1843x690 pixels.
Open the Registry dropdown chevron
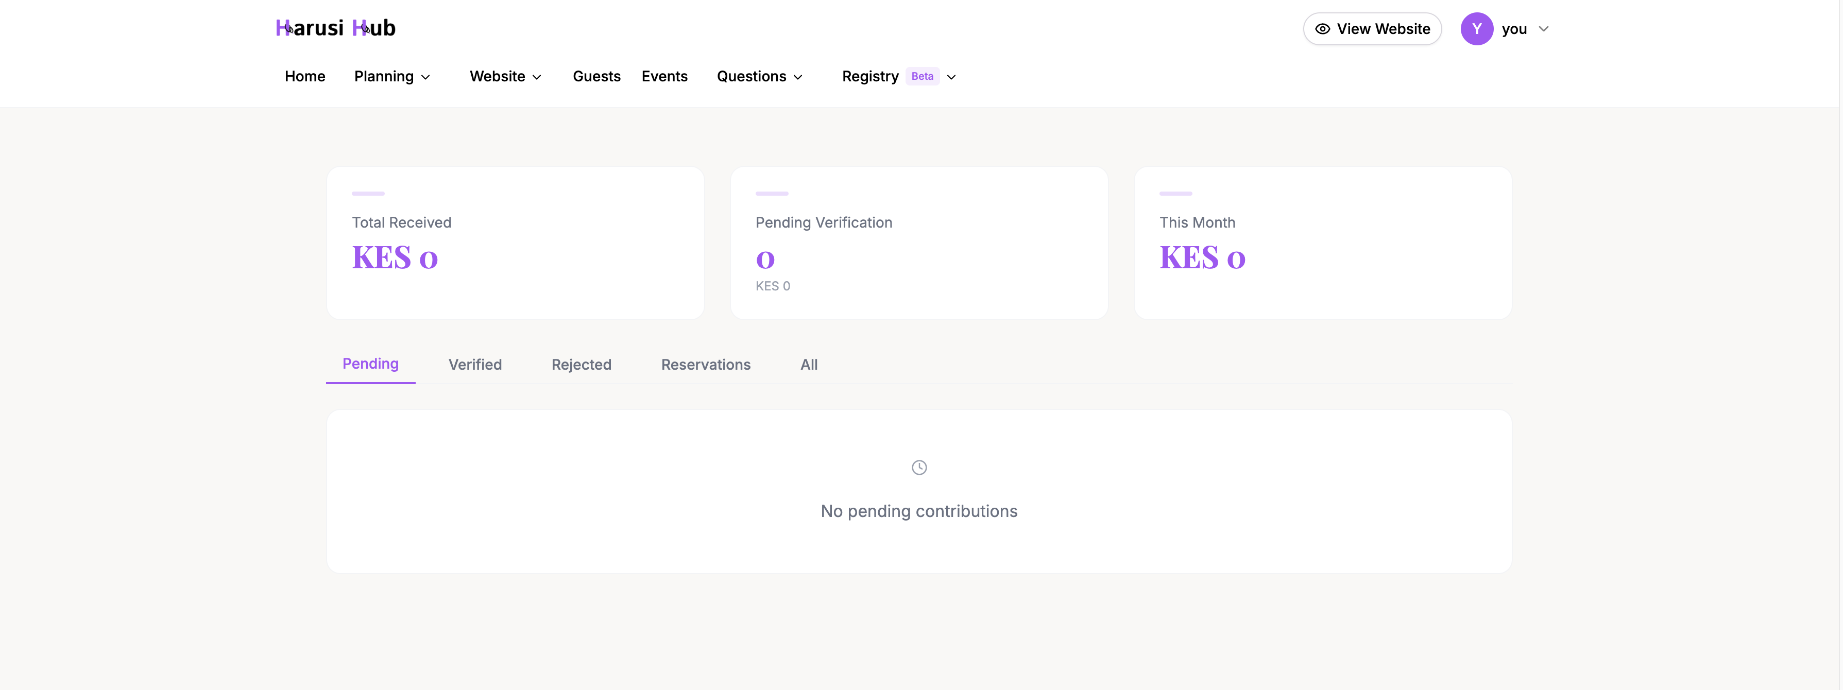(x=951, y=77)
